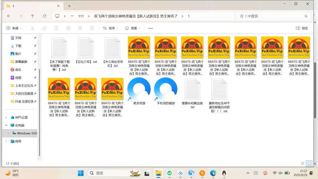The height and width of the screenshot is (179, 318).
Task: Go back to the previous folder
Action: (x=9, y=16)
